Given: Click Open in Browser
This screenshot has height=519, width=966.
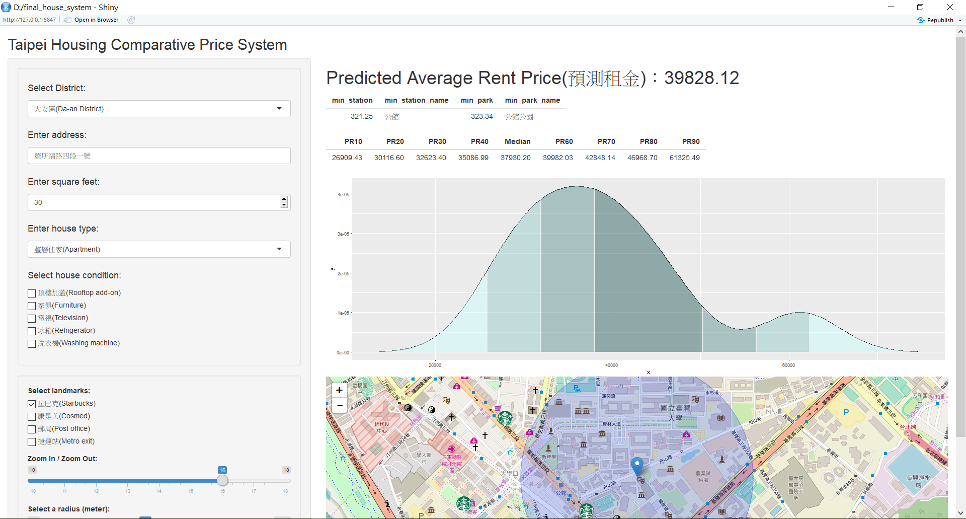Looking at the screenshot, I should pos(95,20).
